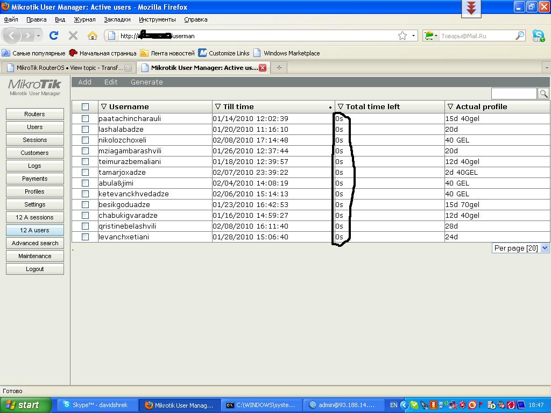Toggle the select-all checkbox in table header
This screenshot has height=413, width=551.
click(85, 107)
